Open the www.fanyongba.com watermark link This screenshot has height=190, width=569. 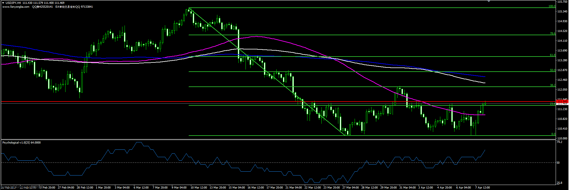[16, 7]
